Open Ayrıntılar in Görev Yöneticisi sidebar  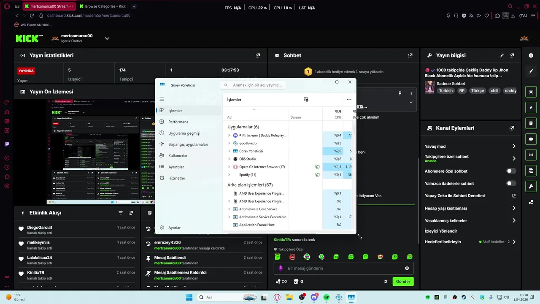tap(189, 167)
